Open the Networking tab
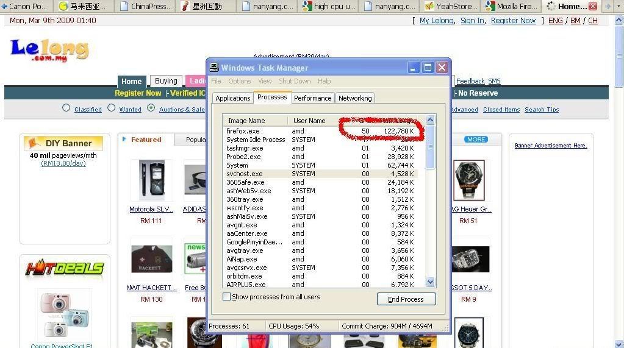624x348 pixels. pyautogui.click(x=355, y=98)
